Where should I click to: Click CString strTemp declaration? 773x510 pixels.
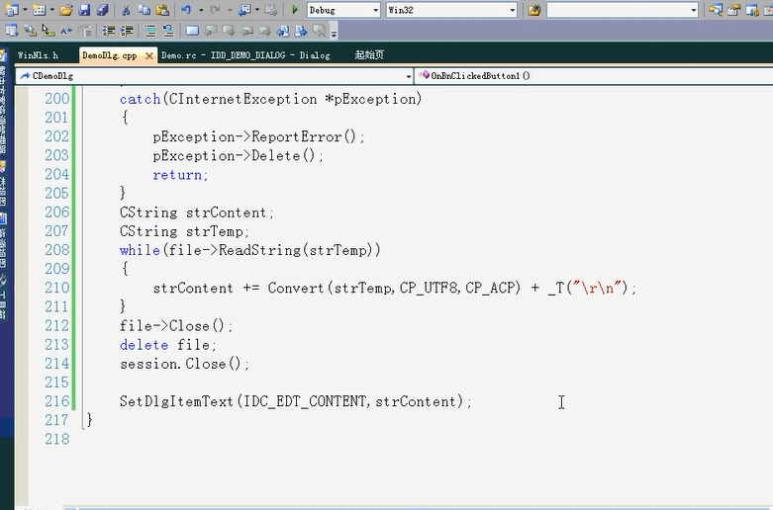click(x=185, y=231)
